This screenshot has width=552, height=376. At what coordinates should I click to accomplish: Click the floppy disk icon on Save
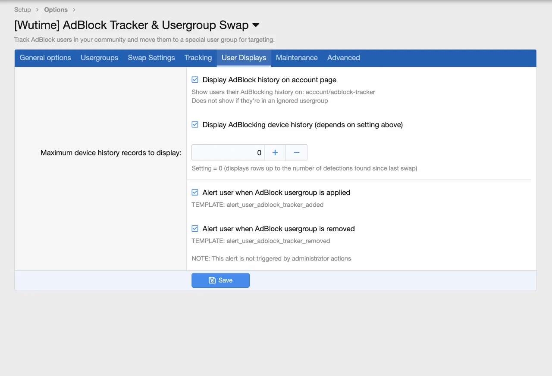212,280
